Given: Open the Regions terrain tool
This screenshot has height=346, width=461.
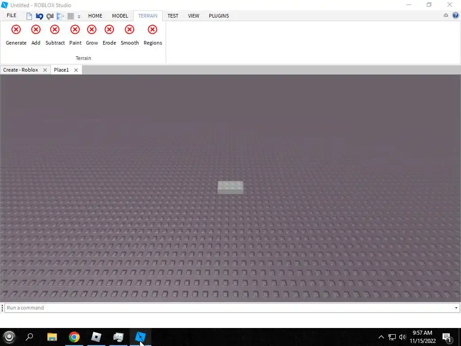Looking at the screenshot, I should pos(153,35).
